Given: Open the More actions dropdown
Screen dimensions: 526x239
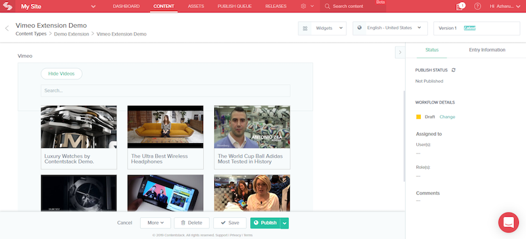Looking at the screenshot, I should [155, 223].
